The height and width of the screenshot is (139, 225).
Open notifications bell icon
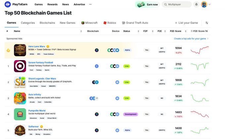pos(196,4)
